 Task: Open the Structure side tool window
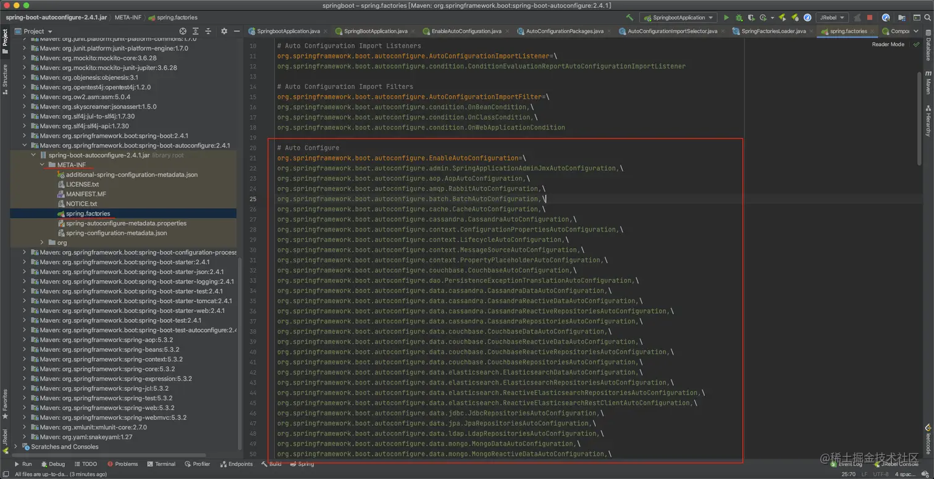click(x=5, y=78)
